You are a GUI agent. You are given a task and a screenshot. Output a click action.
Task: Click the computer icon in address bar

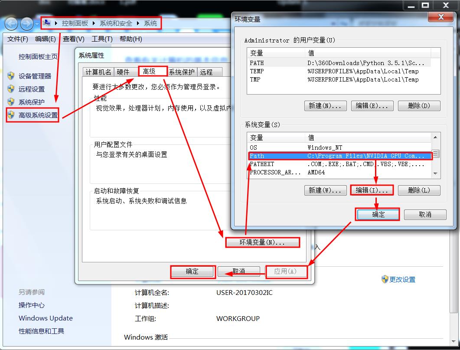coord(46,23)
